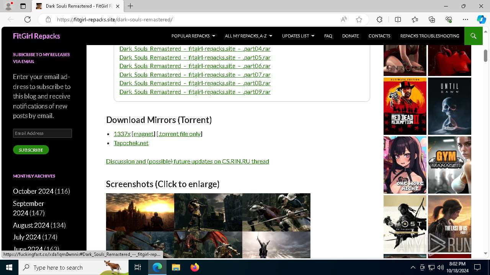
Task: Refresh the current page
Action: pyautogui.click(x=28, y=19)
